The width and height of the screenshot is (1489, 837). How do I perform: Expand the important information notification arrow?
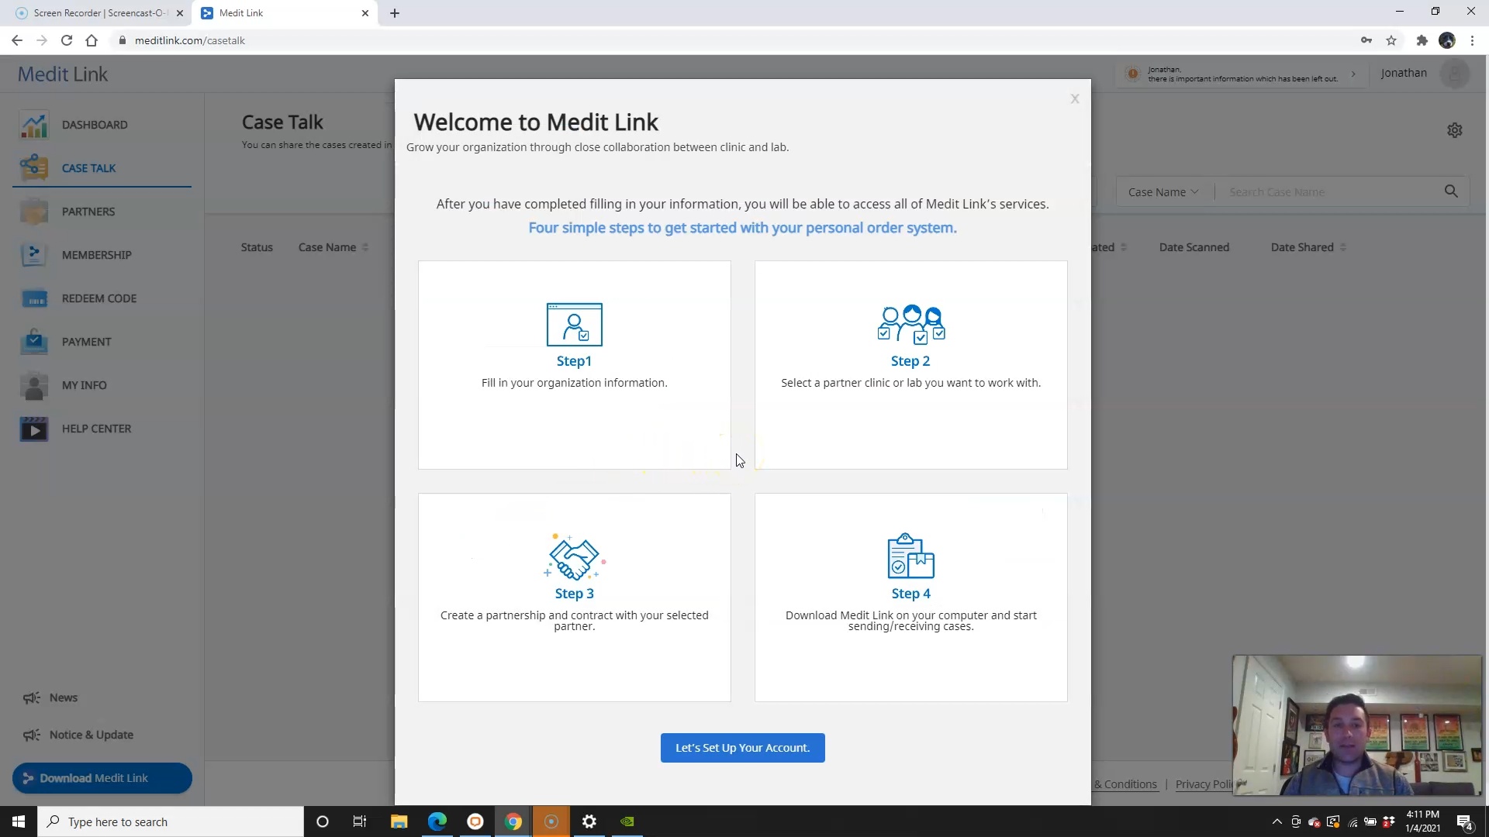(1353, 74)
